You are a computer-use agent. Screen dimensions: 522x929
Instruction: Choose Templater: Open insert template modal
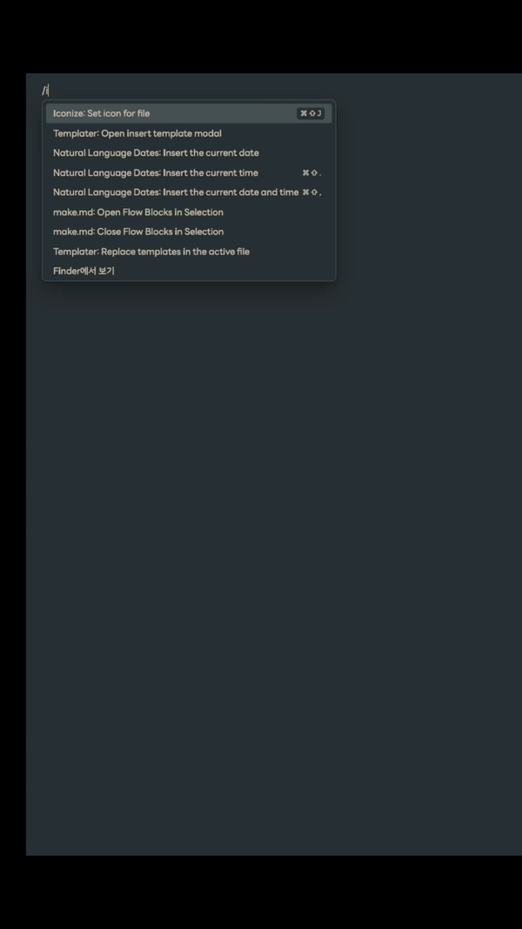(189, 133)
